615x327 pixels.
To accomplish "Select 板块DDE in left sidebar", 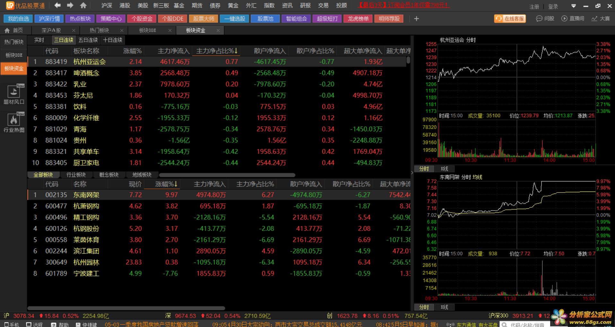I will (14, 55).
